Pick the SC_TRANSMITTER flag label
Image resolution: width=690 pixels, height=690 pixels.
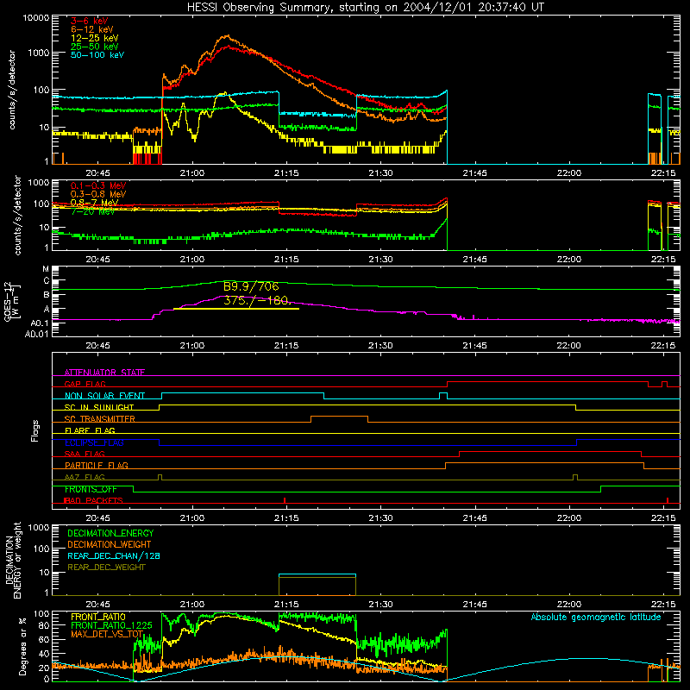pos(100,418)
